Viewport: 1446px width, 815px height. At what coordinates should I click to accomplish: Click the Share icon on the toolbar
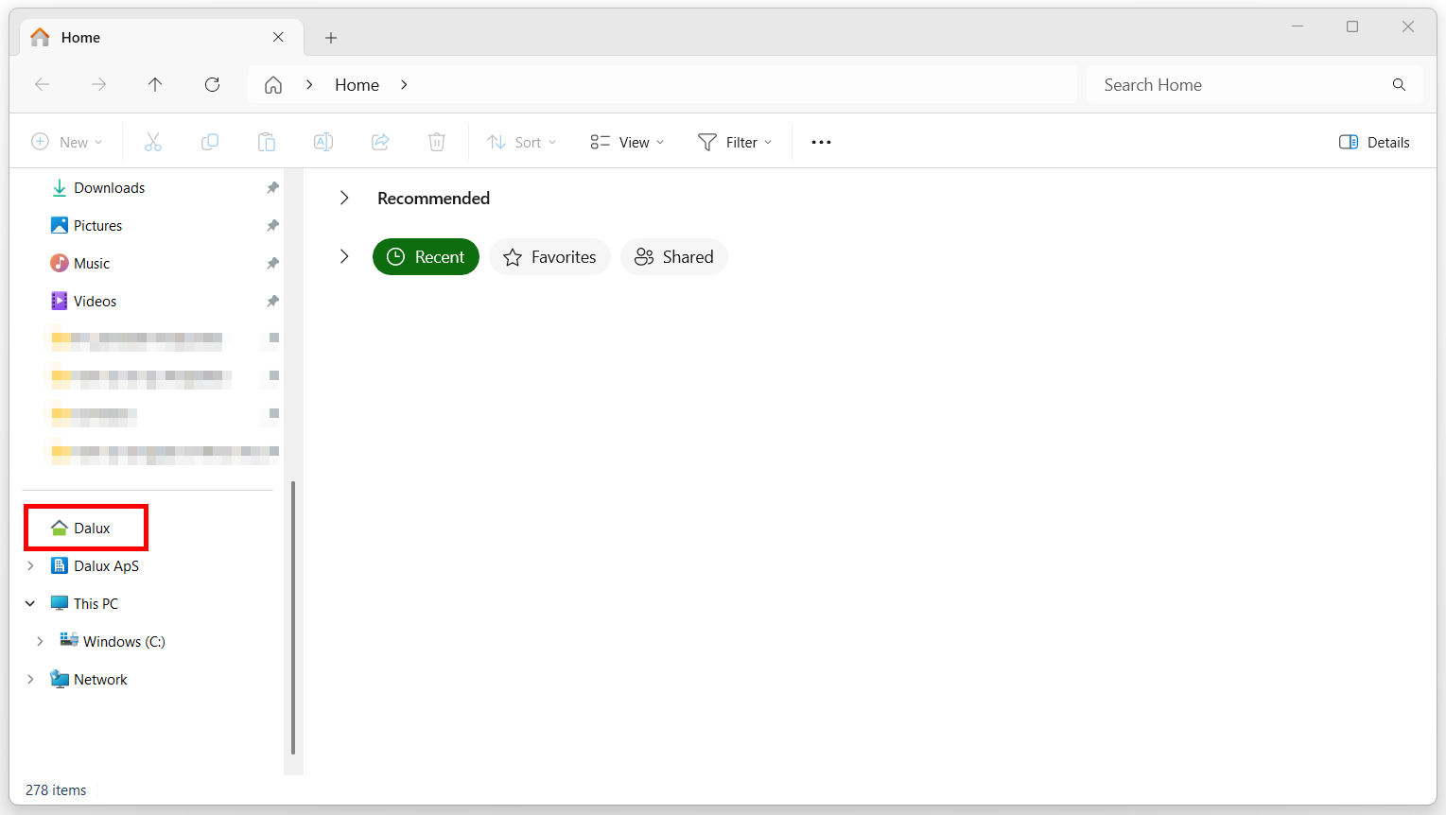pos(380,141)
